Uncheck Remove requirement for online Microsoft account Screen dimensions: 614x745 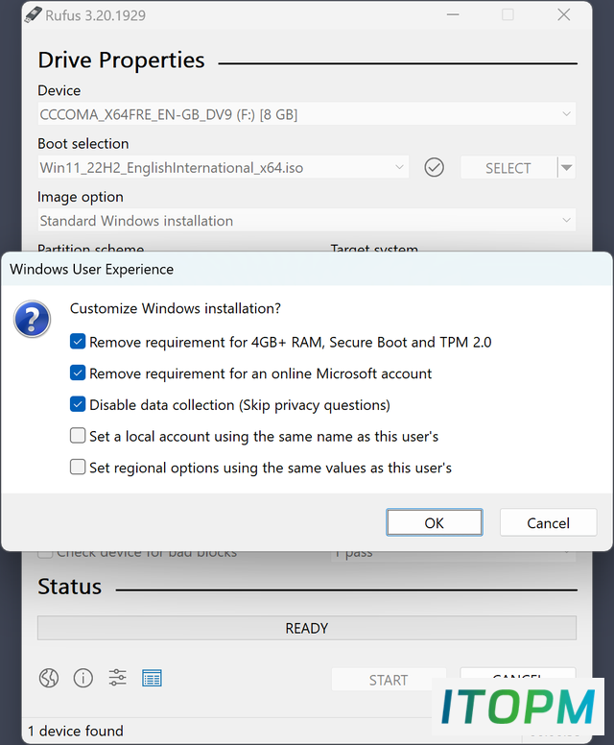point(78,372)
